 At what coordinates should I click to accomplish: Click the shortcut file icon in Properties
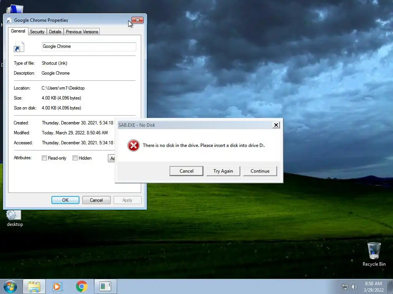(19, 47)
